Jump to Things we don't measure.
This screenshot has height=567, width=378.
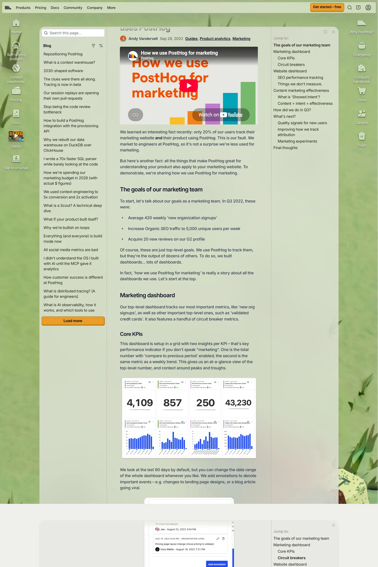(x=300, y=84)
